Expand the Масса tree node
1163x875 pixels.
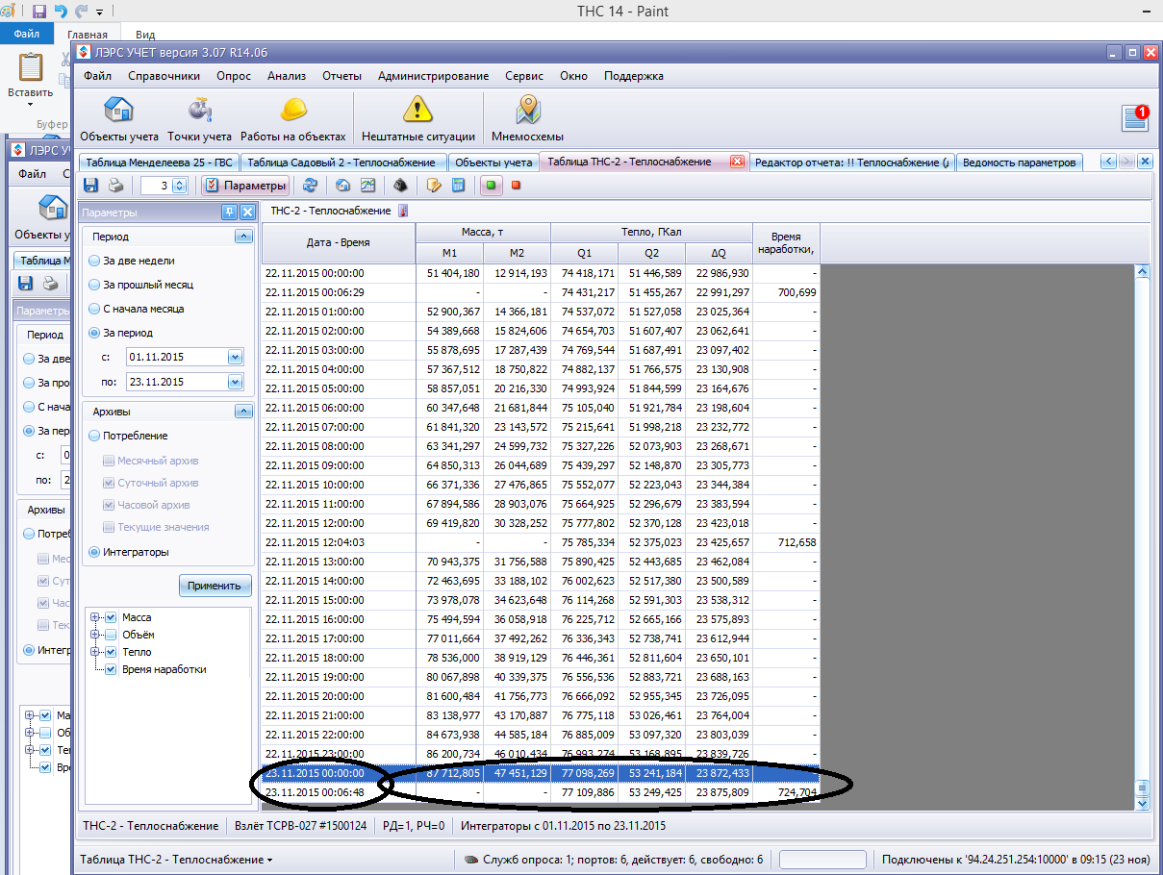point(95,617)
